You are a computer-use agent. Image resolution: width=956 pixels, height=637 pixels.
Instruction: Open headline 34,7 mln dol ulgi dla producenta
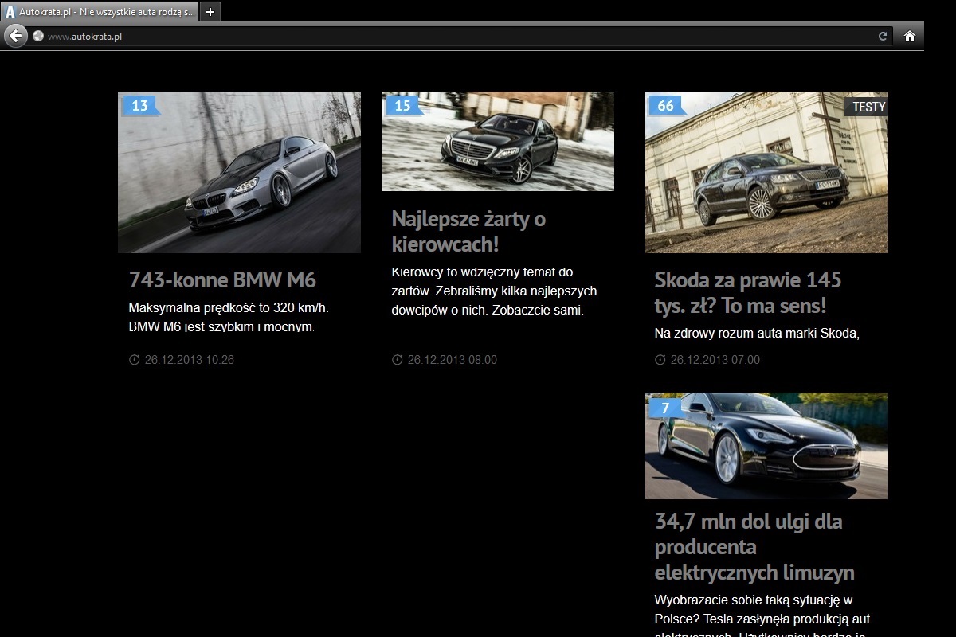point(754,547)
